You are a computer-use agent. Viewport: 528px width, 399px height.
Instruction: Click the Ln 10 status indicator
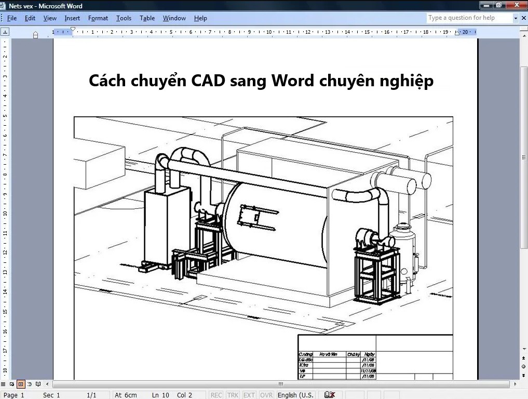pos(160,395)
